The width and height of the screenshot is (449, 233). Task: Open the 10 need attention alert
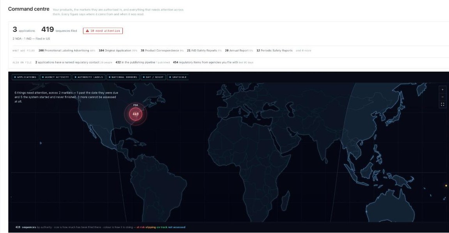click(x=103, y=31)
